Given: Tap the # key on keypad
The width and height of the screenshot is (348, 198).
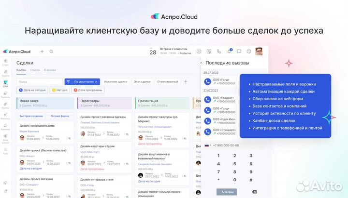Looking at the screenshot, I should (251, 180).
